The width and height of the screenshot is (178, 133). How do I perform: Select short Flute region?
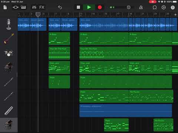point(59,82)
